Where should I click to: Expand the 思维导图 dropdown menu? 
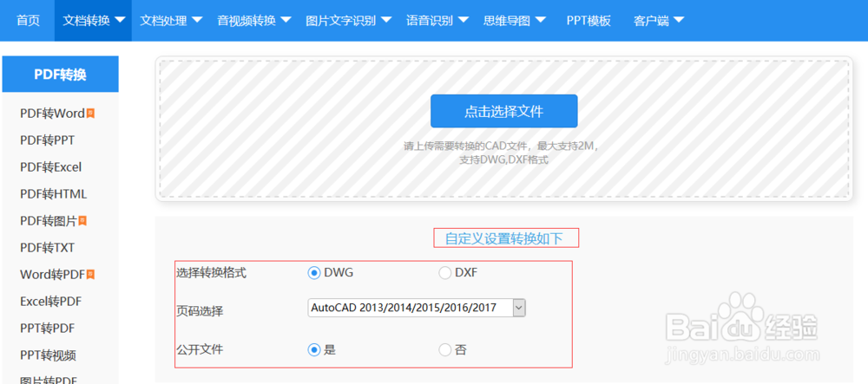pyautogui.click(x=515, y=21)
